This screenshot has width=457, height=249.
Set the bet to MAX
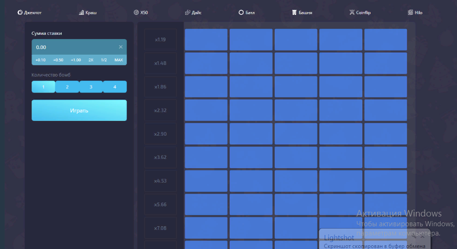(x=119, y=60)
